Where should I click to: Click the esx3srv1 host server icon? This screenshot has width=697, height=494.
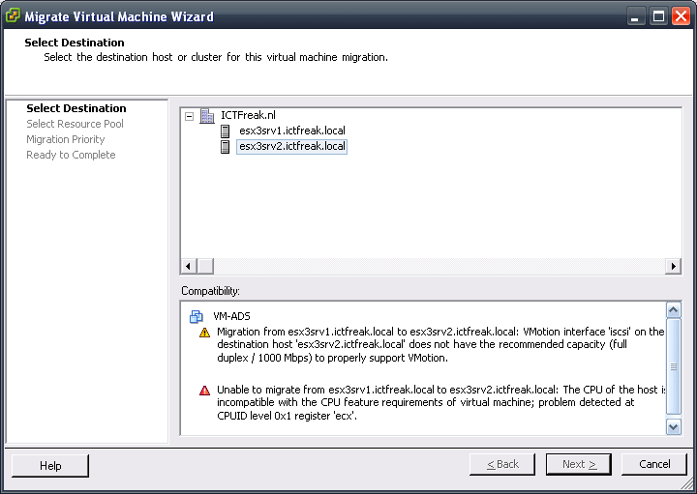click(x=226, y=131)
